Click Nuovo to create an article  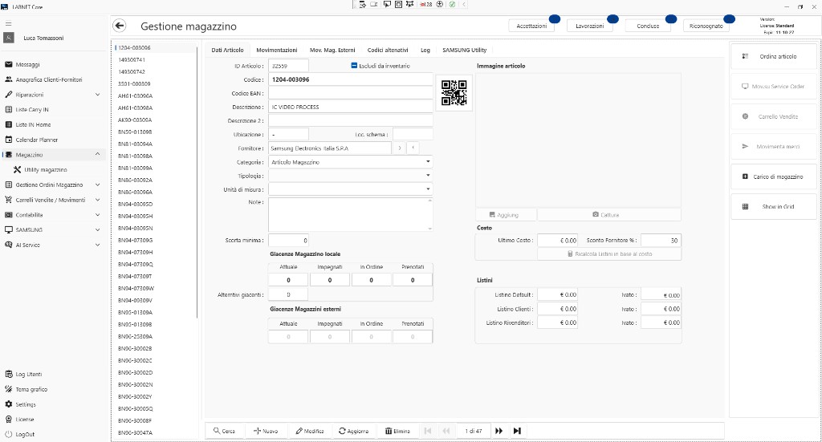point(266,431)
